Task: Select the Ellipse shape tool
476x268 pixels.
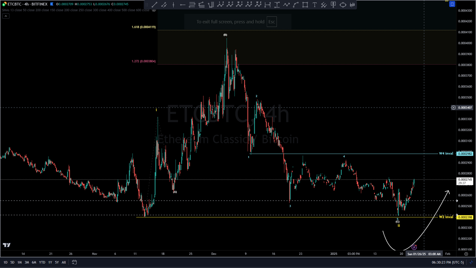Action: click(343, 5)
